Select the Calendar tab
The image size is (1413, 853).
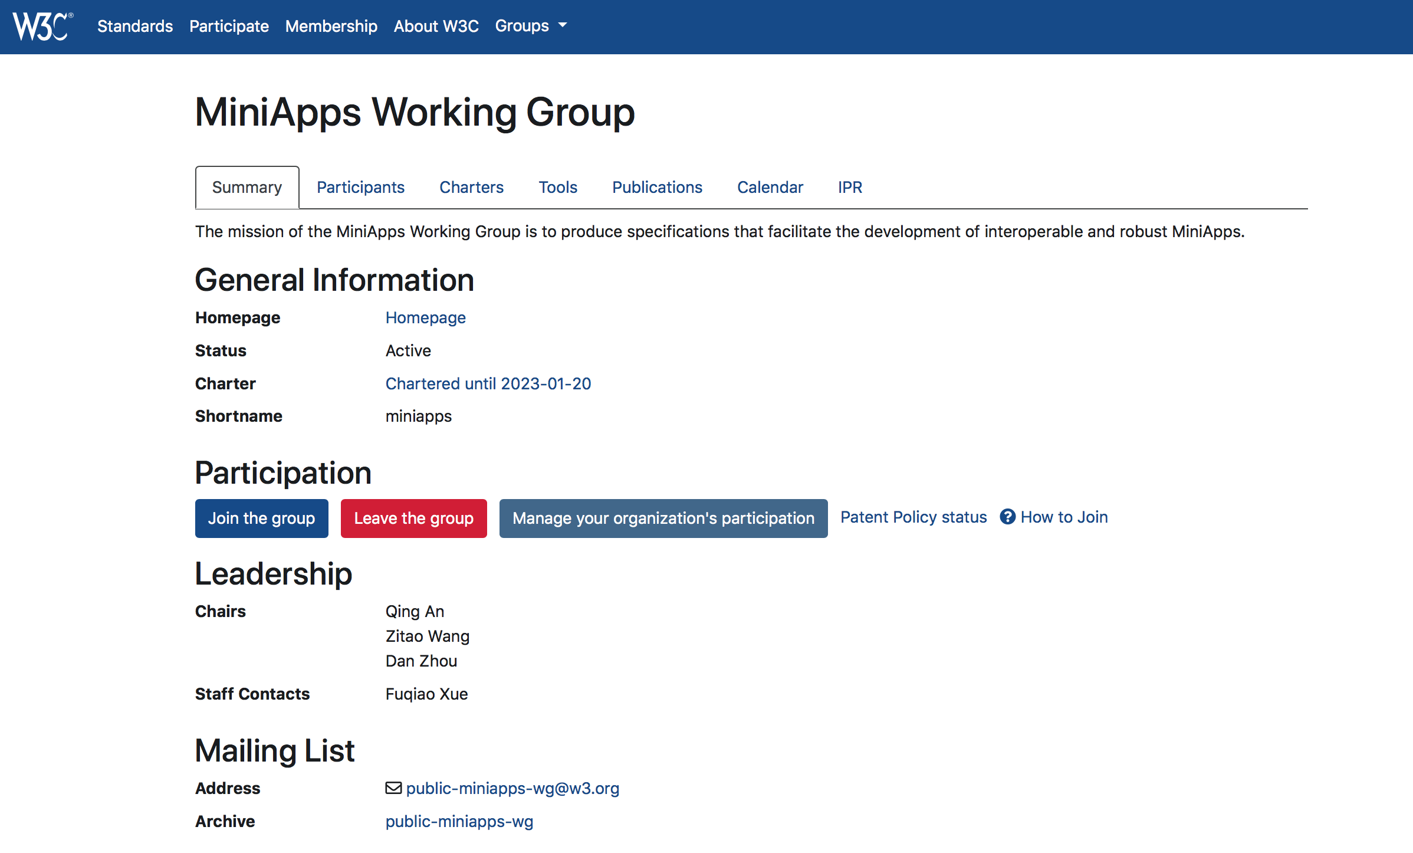770,188
